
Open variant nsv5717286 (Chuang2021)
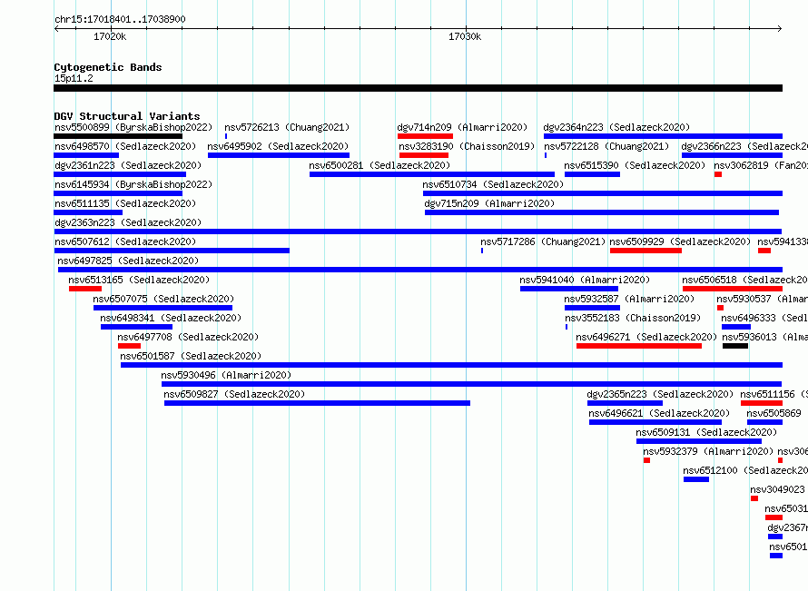(x=543, y=241)
